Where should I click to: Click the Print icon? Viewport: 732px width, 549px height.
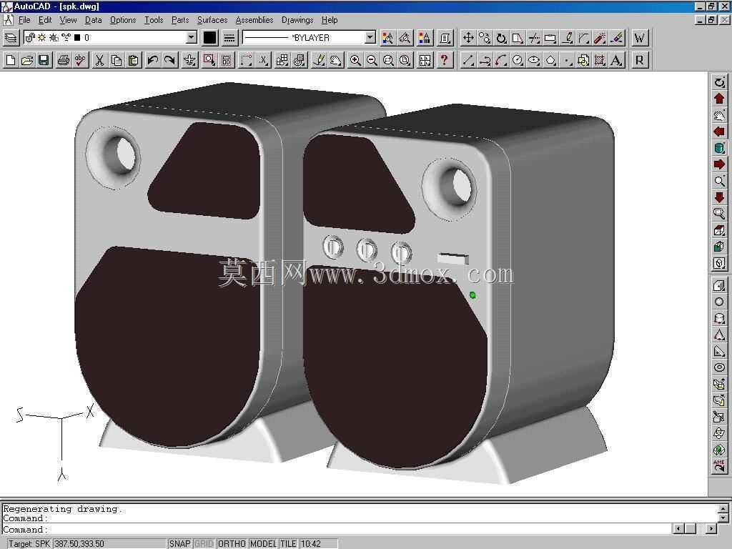point(64,60)
